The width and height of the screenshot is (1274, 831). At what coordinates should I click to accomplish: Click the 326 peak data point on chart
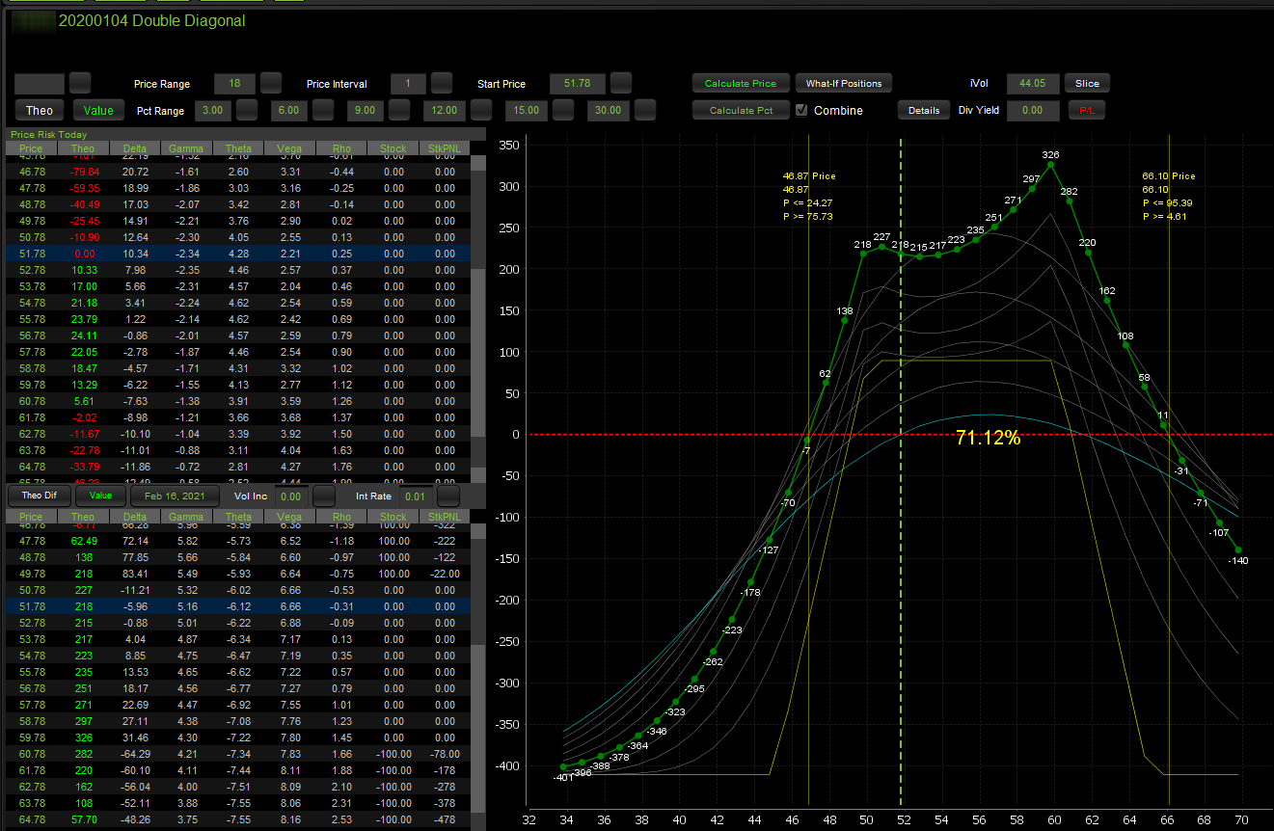click(x=1051, y=165)
